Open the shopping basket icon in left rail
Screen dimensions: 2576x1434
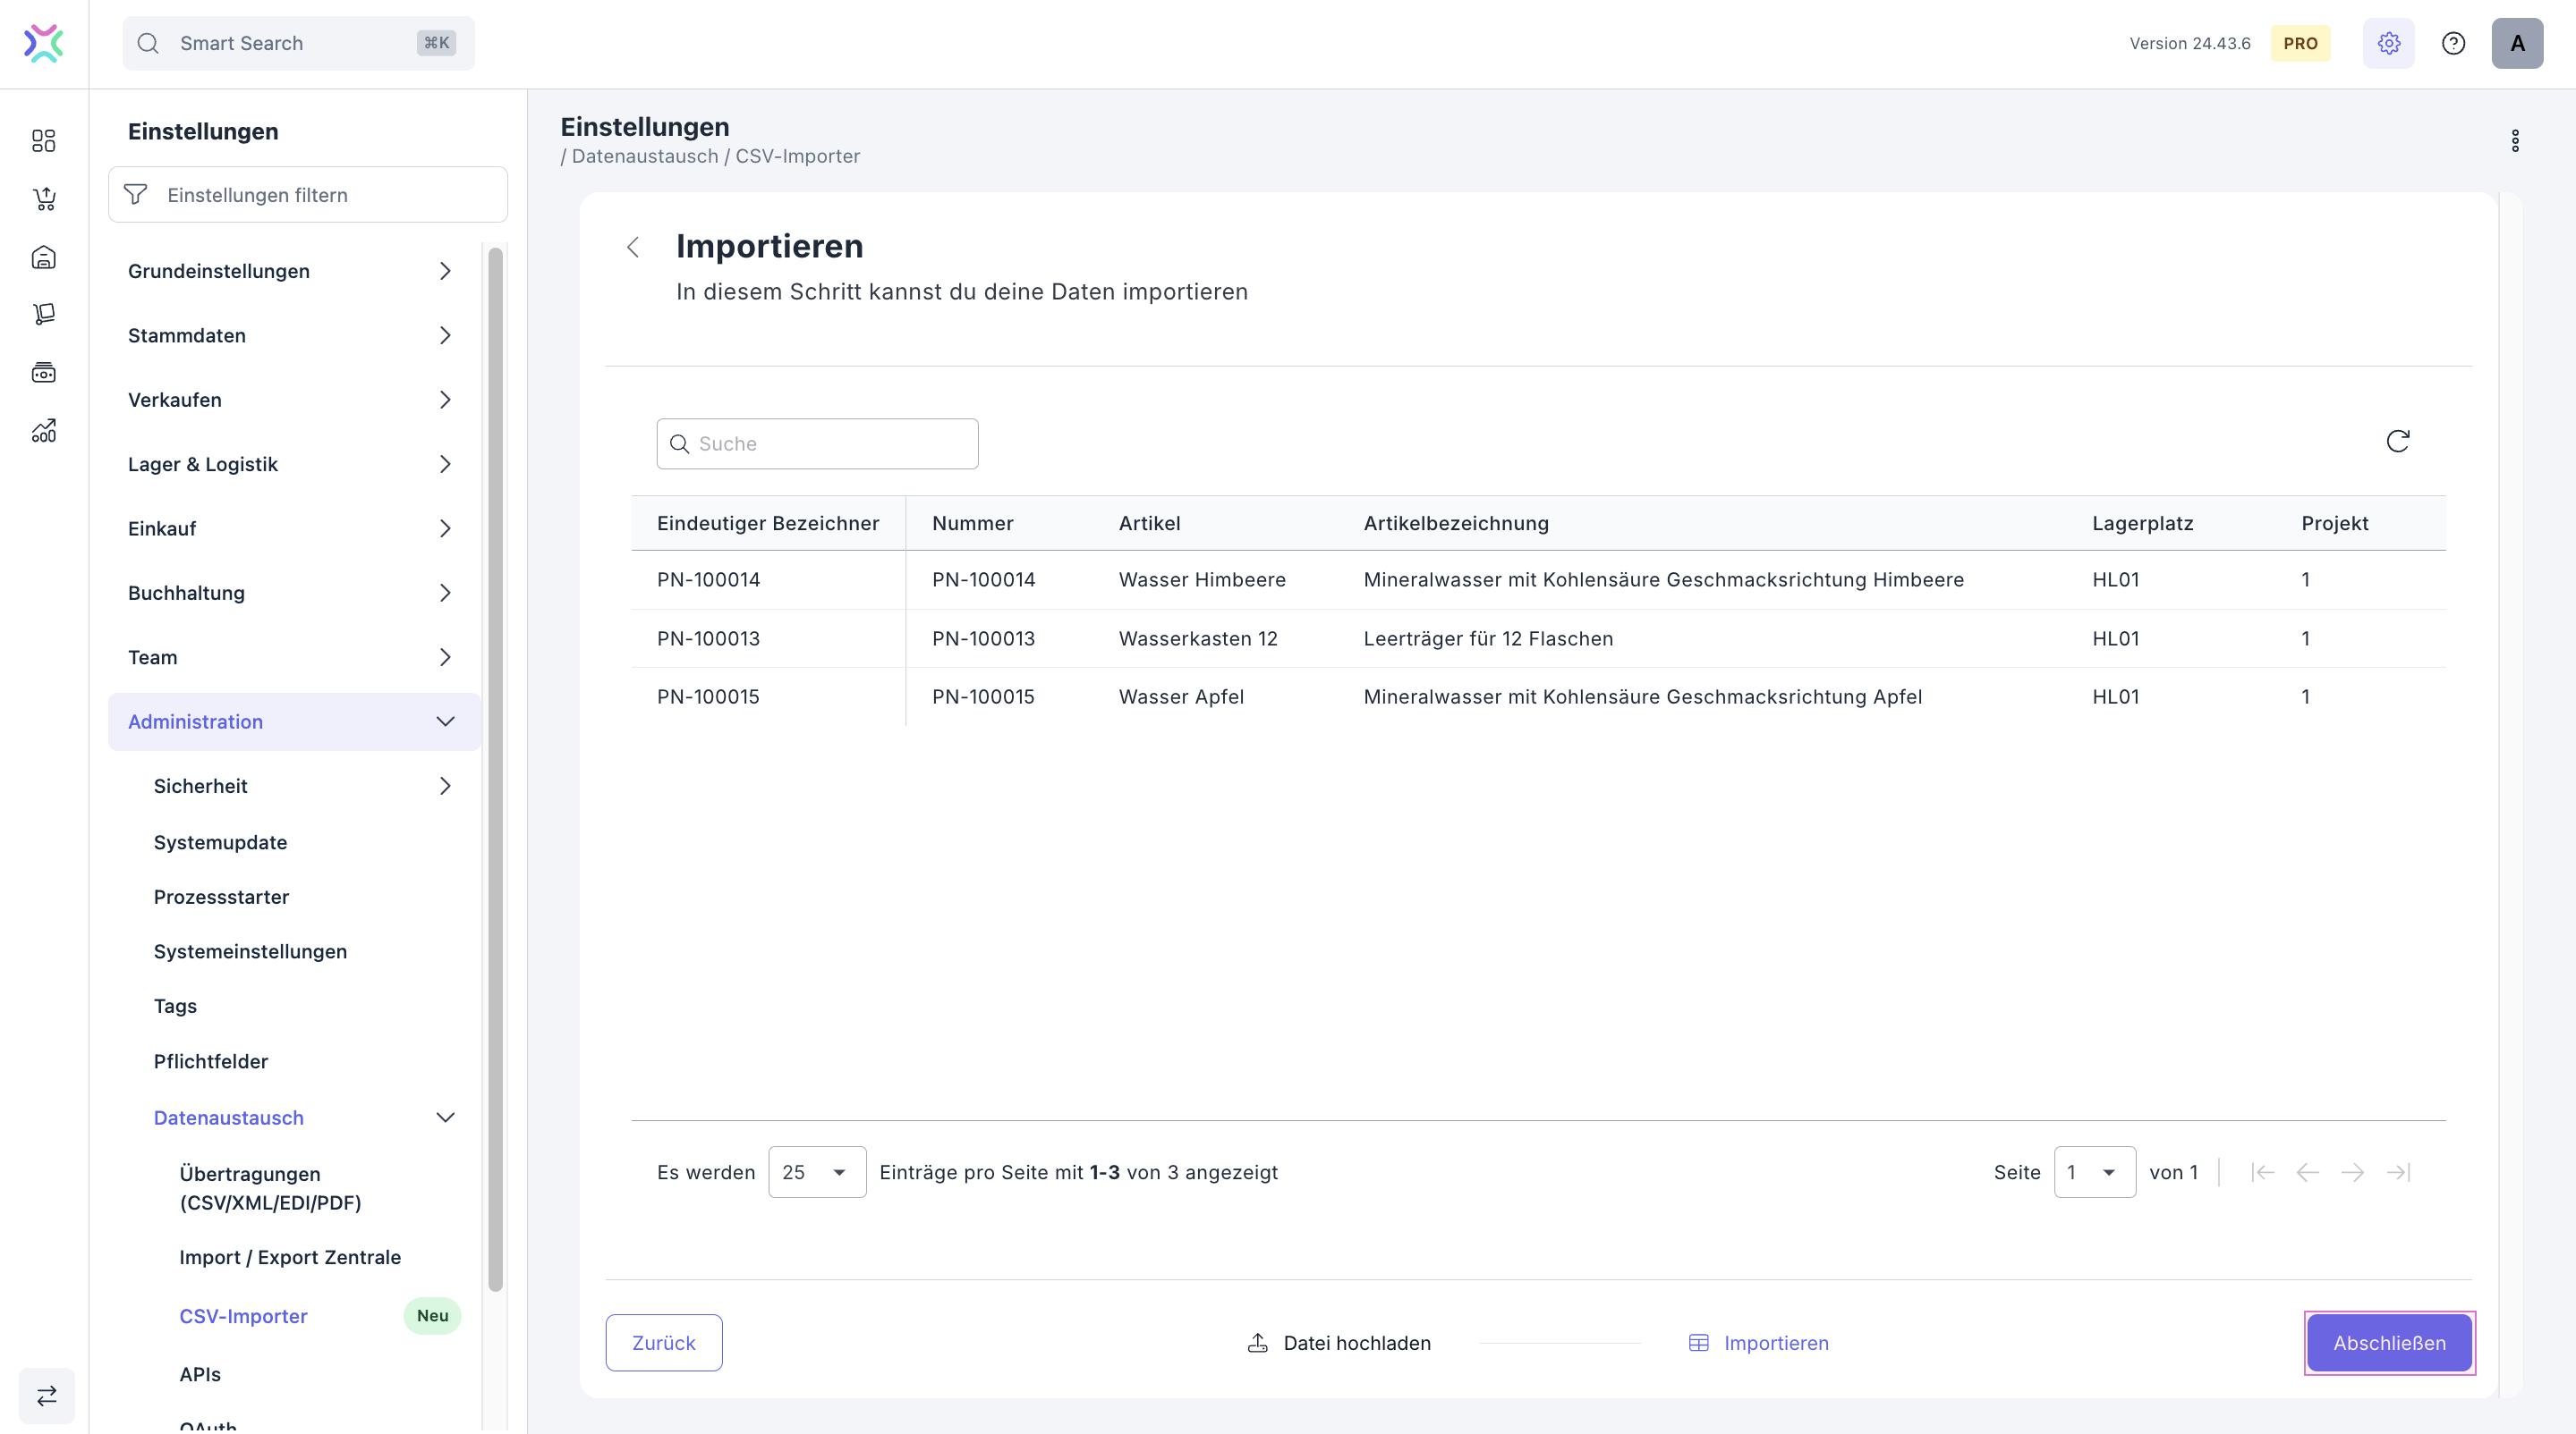click(44, 198)
